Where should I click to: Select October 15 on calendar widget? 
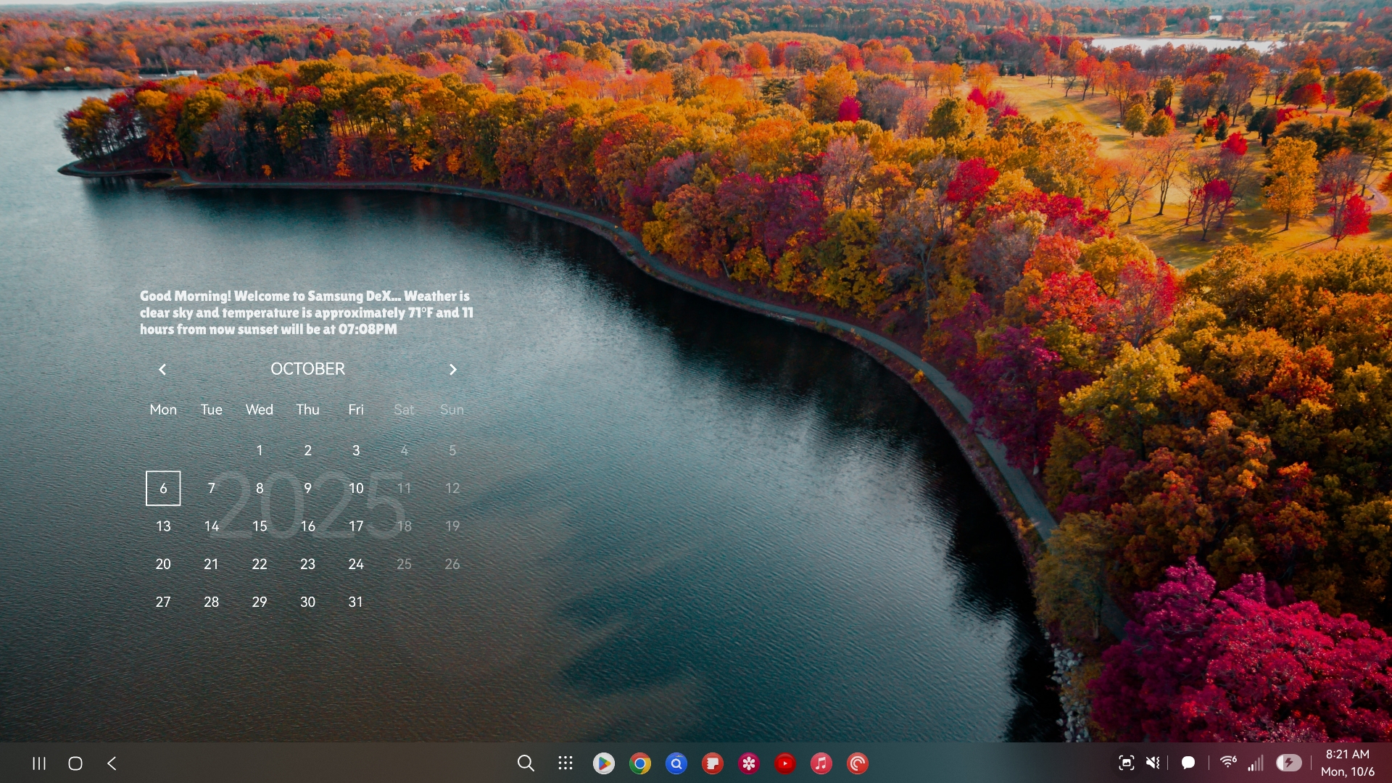260,526
